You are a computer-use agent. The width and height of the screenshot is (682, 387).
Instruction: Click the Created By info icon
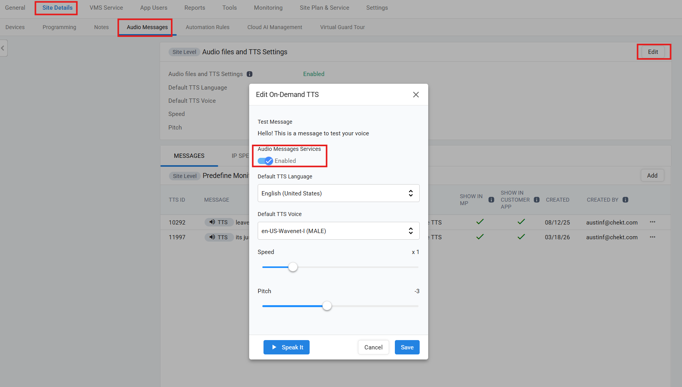(625, 200)
